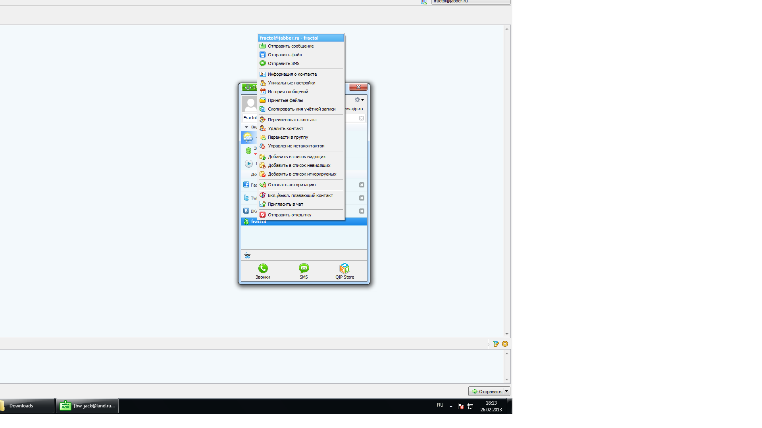Click the Удалить контакт icon

262,128
